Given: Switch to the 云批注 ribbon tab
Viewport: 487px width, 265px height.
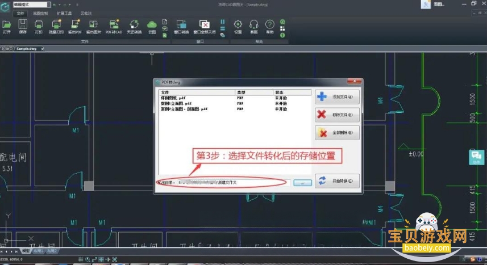Looking at the screenshot, I should 86,14.
